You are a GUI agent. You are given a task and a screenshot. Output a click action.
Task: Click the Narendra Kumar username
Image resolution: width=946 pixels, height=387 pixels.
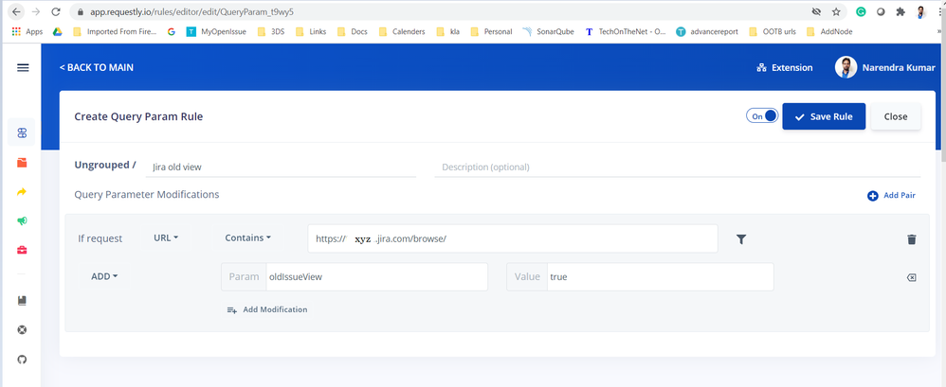pos(899,67)
